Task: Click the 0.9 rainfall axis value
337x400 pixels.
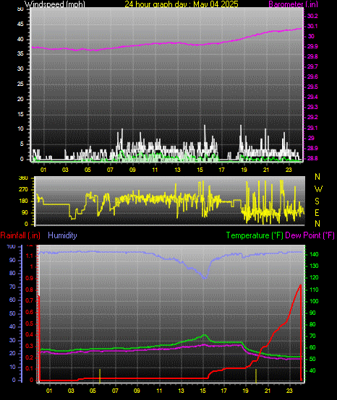Action: click(x=30, y=278)
